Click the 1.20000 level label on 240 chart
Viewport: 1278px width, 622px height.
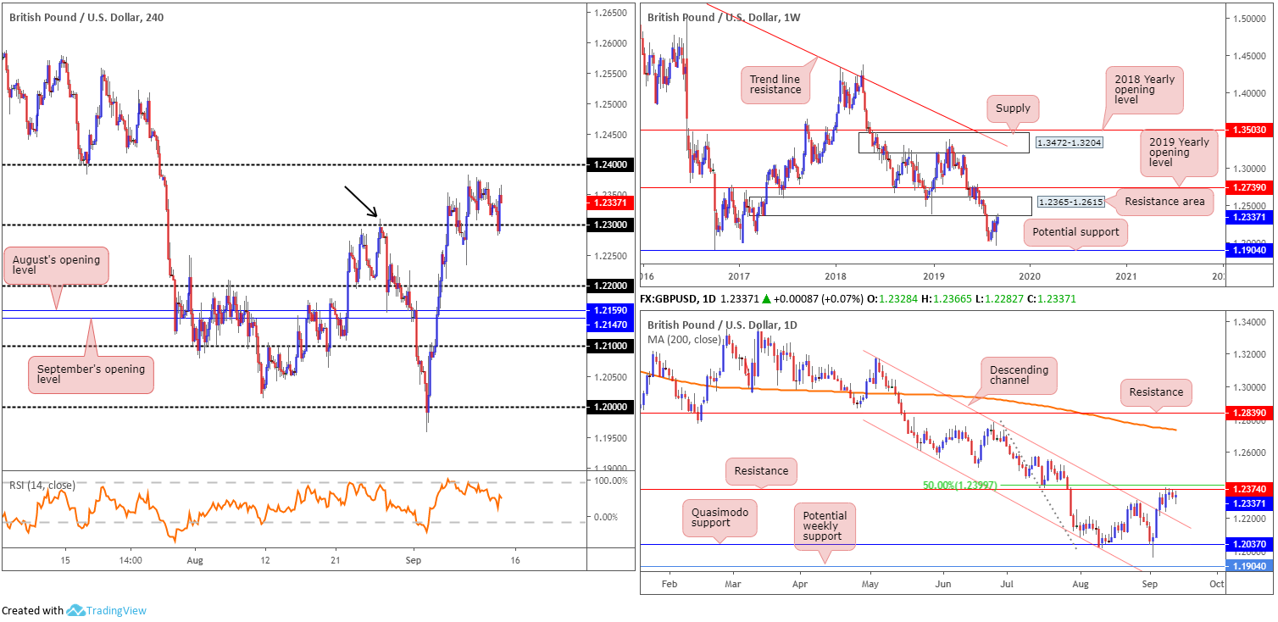point(612,407)
